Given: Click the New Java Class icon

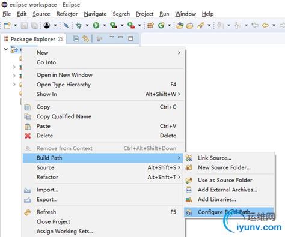Looking at the screenshot, I should [x=161, y=25].
